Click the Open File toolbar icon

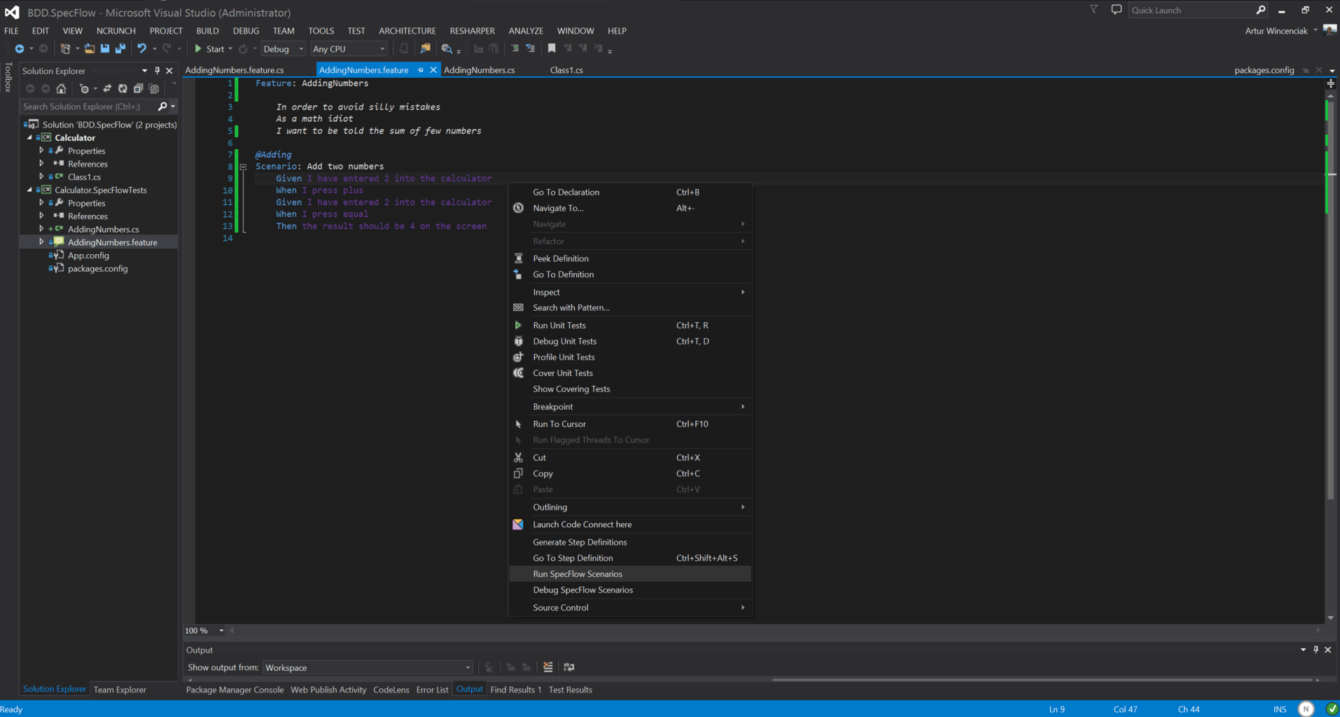tap(90, 49)
